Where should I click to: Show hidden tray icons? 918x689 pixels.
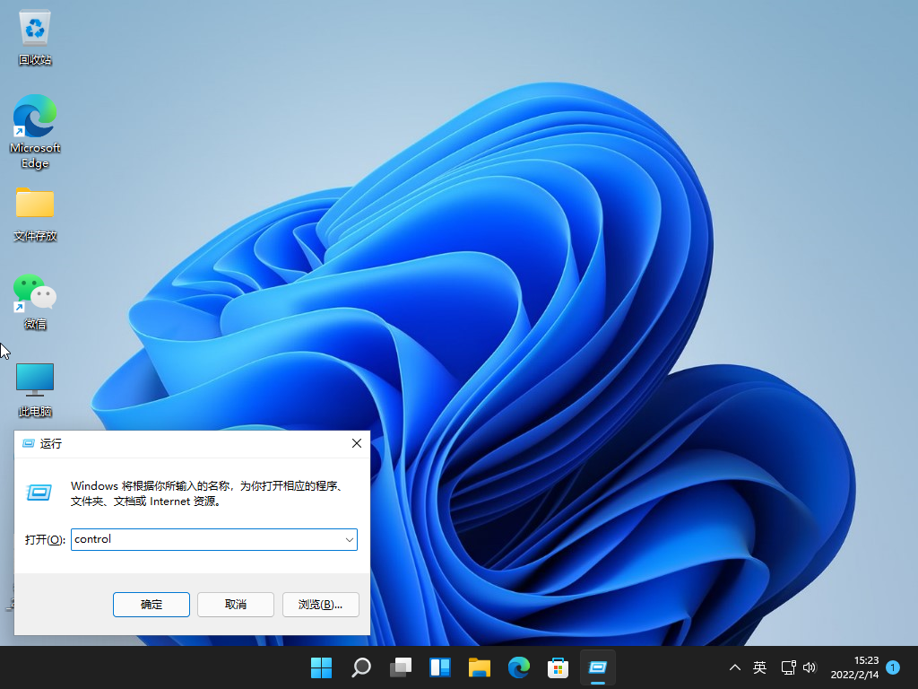[x=734, y=667]
